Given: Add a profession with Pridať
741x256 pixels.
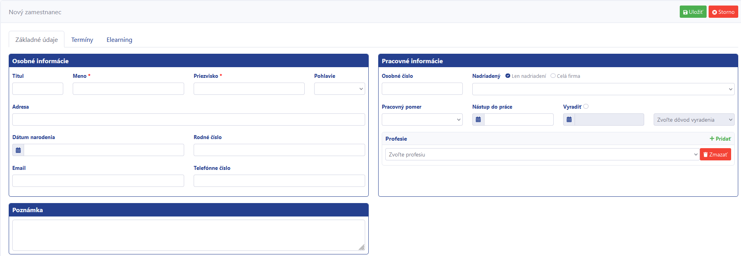Looking at the screenshot, I should (720, 139).
